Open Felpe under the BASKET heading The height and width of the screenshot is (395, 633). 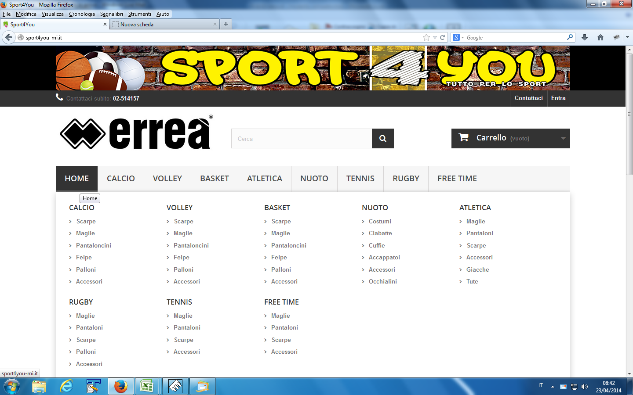tap(279, 257)
